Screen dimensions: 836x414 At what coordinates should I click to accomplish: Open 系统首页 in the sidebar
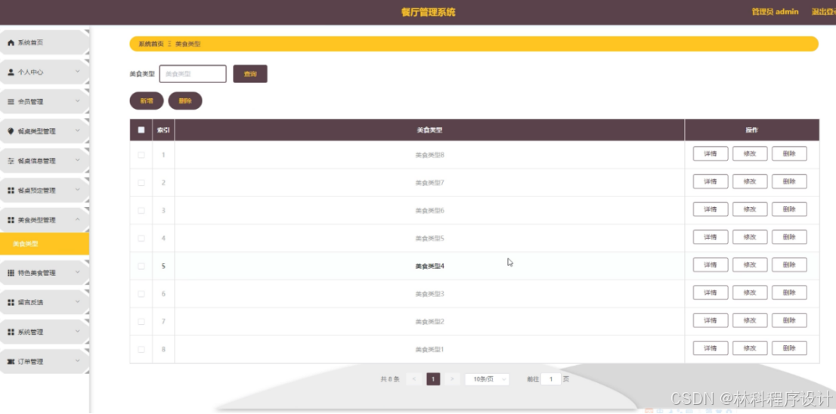(x=44, y=42)
